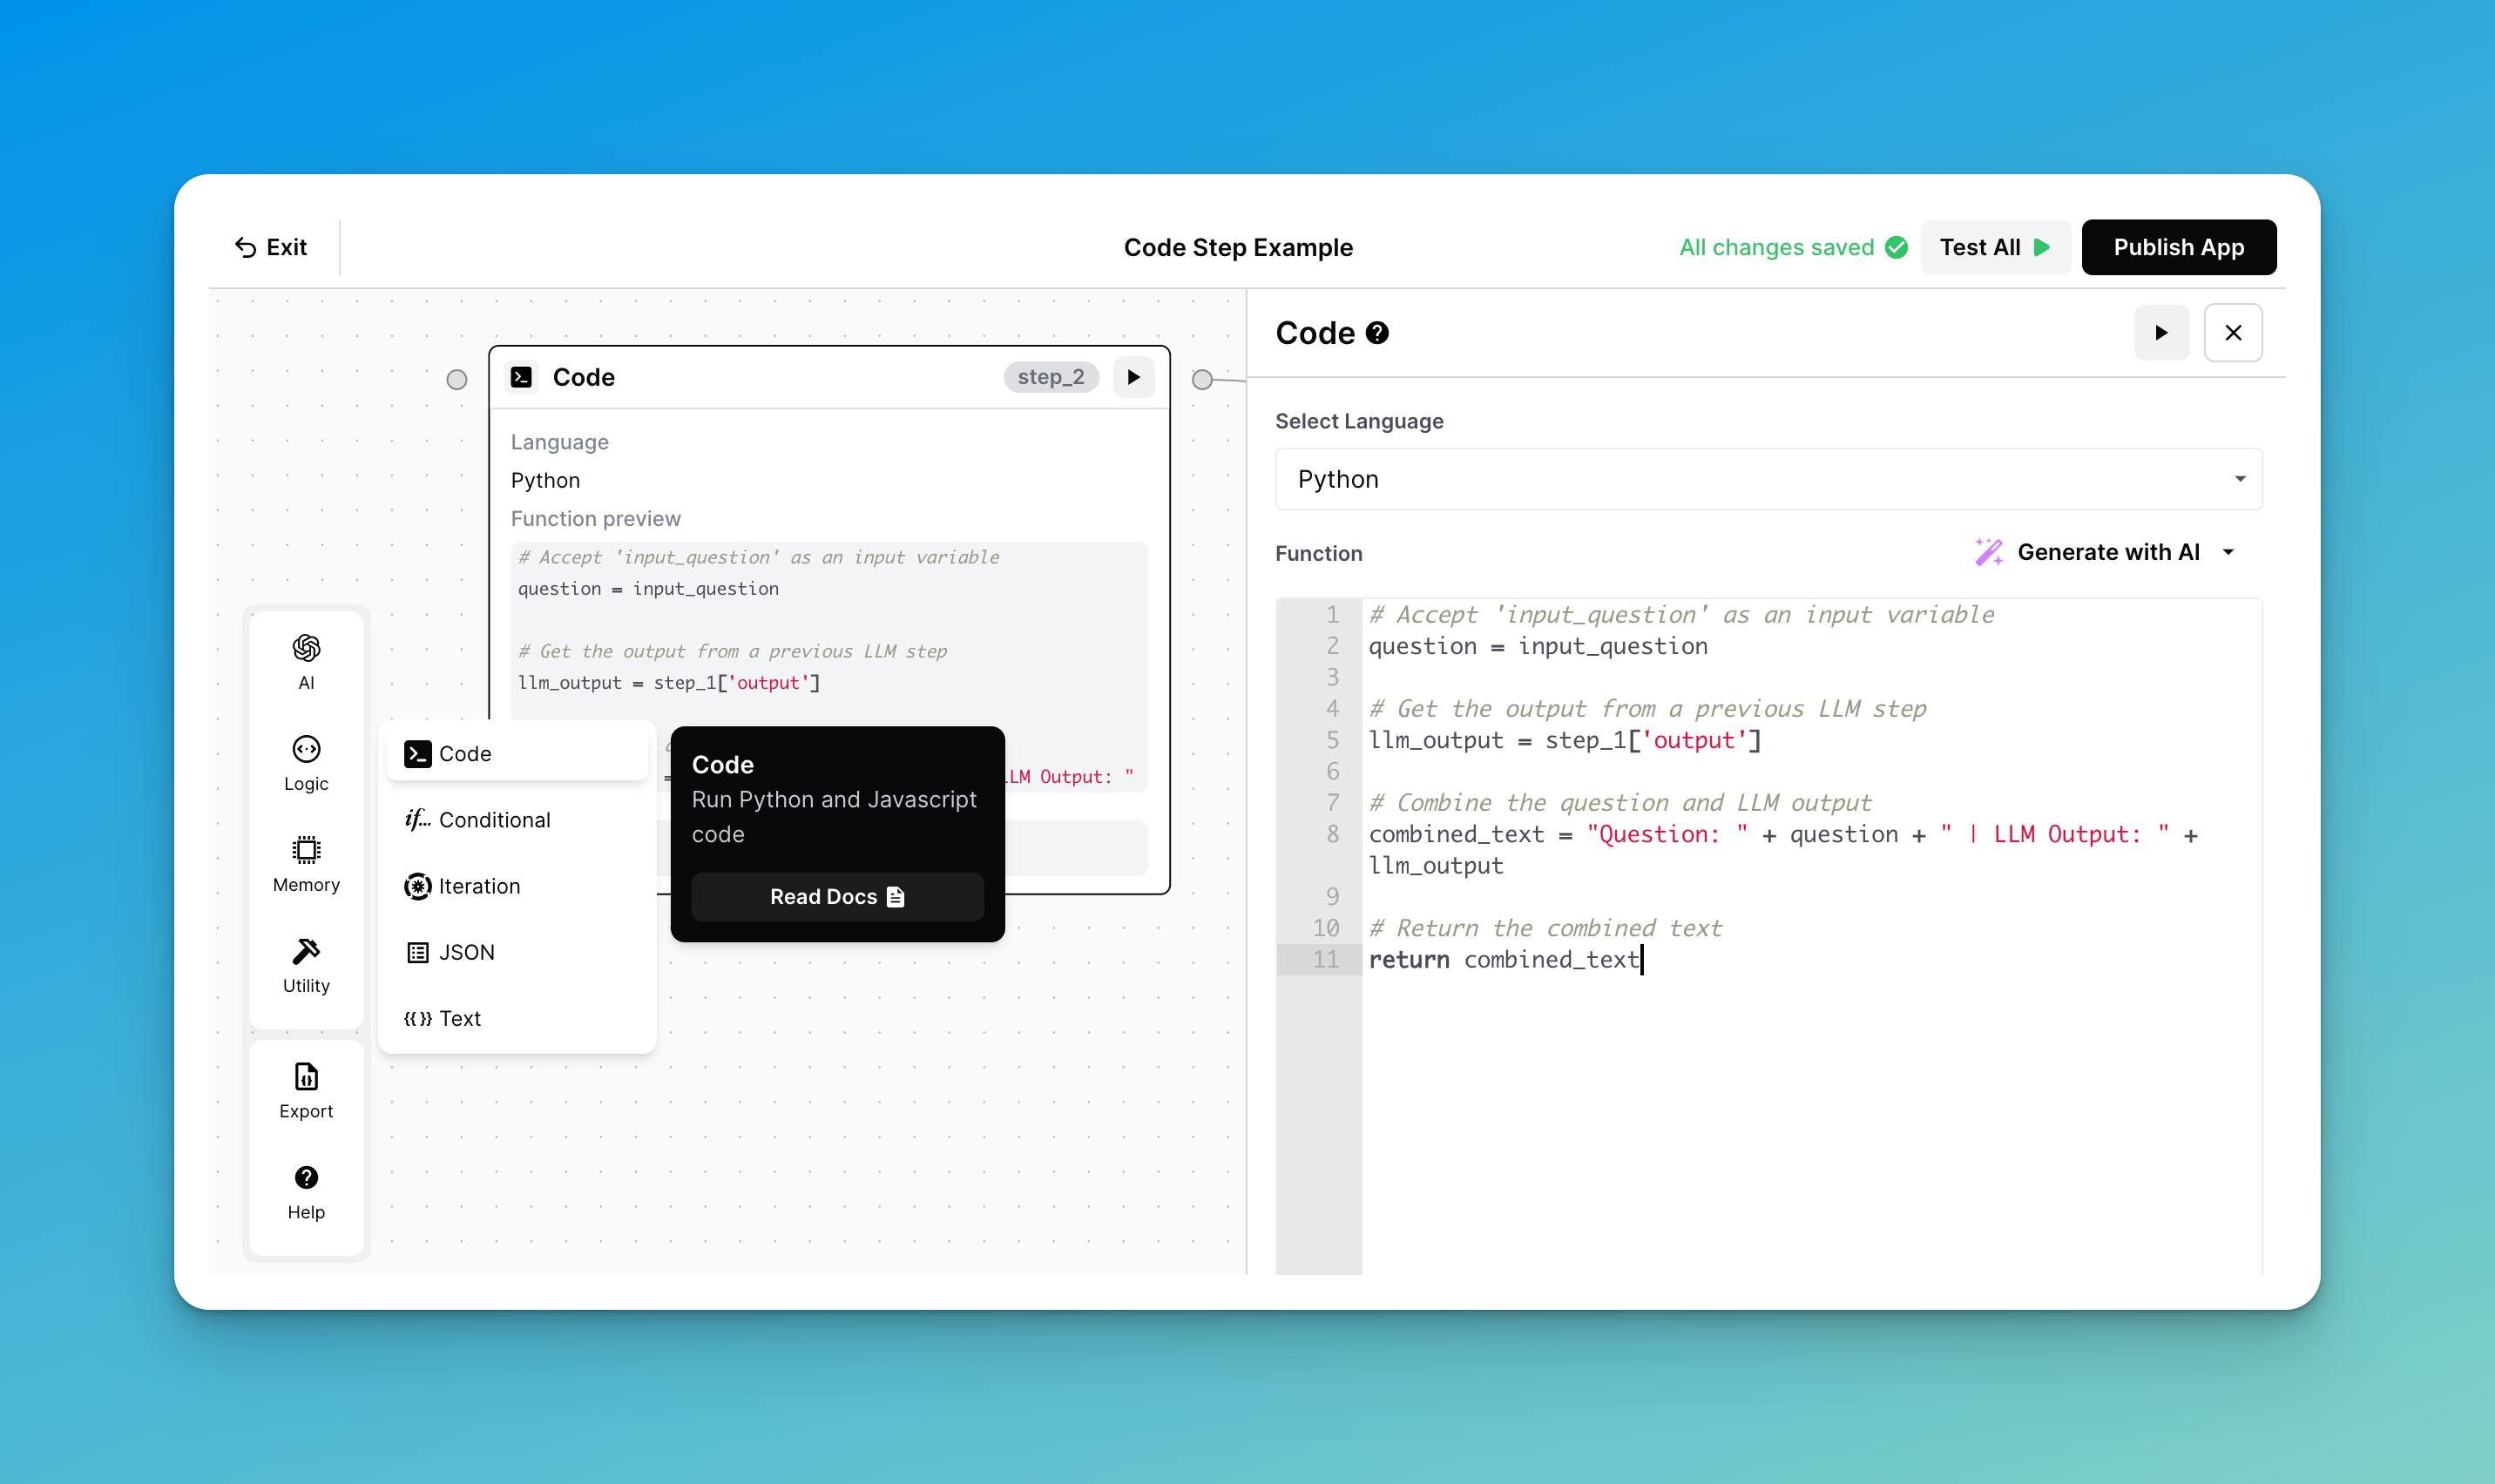Open the Memory steps category
The height and width of the screenshot is (1484, 2495).
point(306,864)
